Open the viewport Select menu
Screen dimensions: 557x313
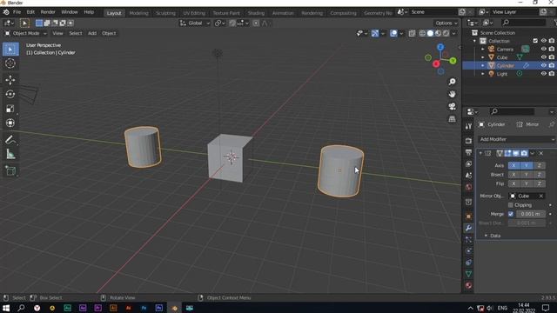pyautogui.click(x=76, y=33)
